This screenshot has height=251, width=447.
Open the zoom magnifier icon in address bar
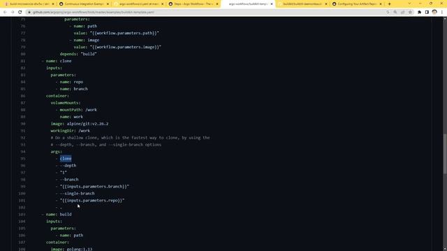395,13
